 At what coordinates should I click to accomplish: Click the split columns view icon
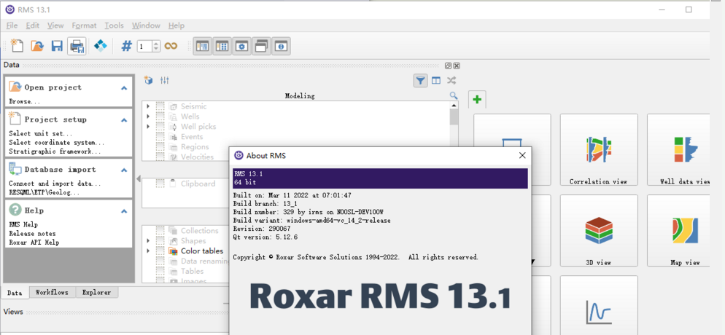pyautogui.click(x=436, y=81)
